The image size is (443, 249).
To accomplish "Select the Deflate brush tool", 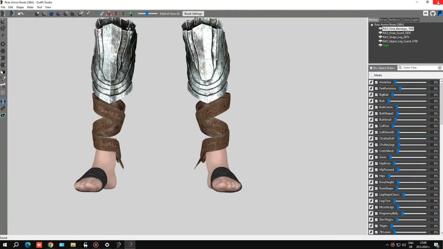I will click(x=58, y=14).
